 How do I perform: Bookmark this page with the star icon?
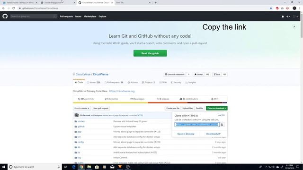point(271,8)
